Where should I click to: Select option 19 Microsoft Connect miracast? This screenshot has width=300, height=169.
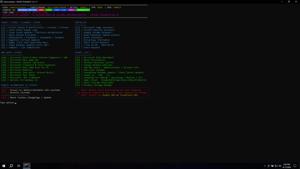23,63
